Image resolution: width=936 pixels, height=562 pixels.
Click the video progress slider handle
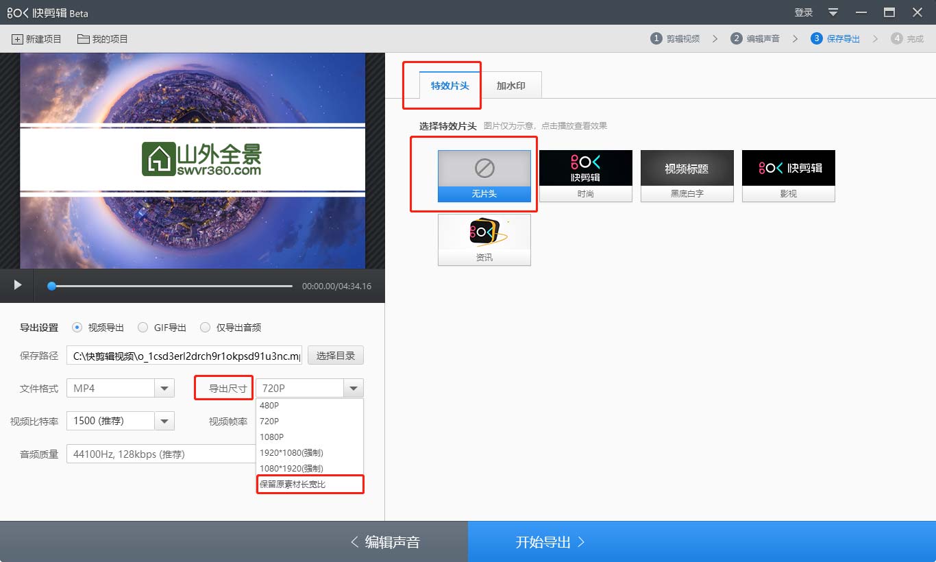point(51,286)
